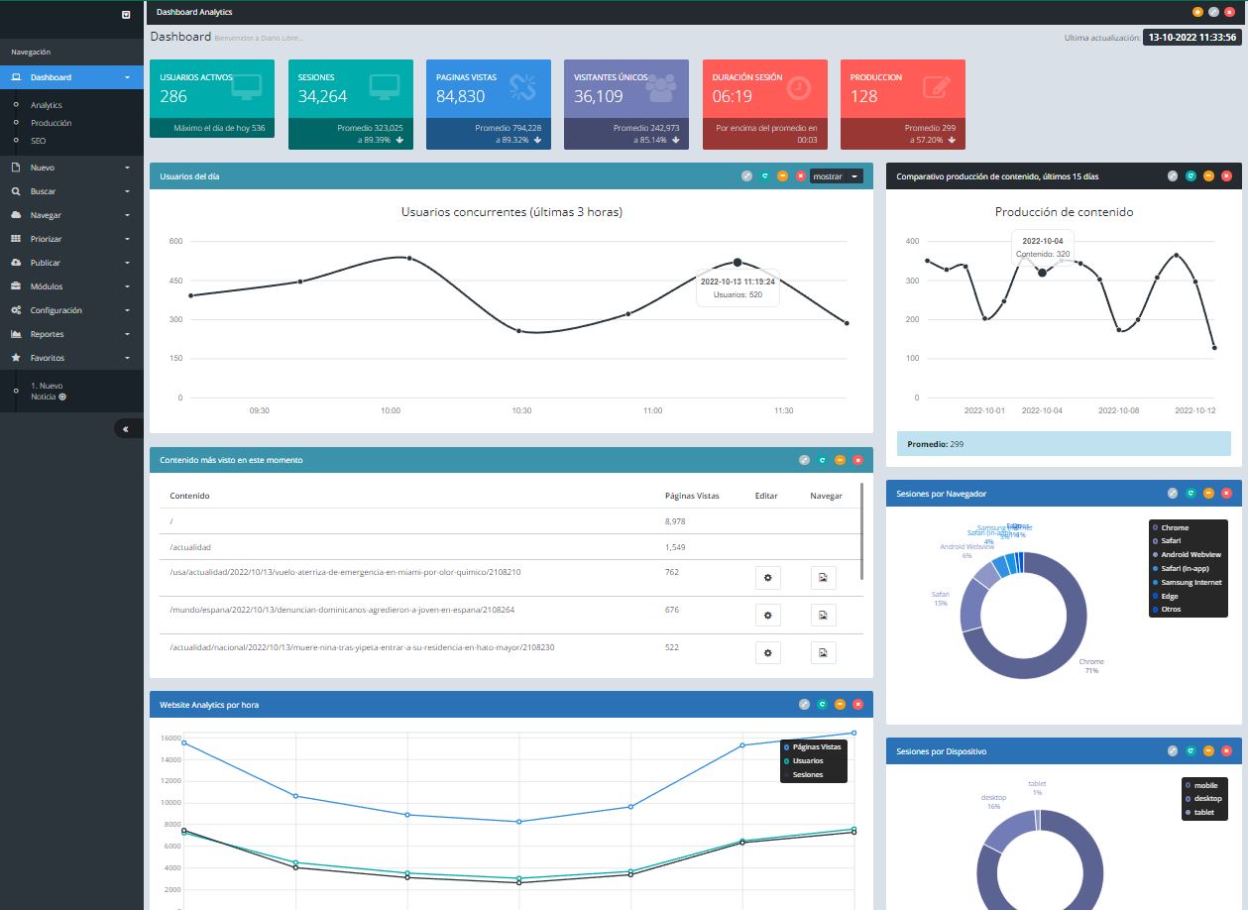Open the Nuevo Noticia favorite link
This screenshot has width=1248, height=910.
(47, 391)
